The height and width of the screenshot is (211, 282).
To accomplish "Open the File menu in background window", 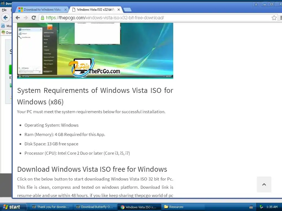I will point(4,10).
